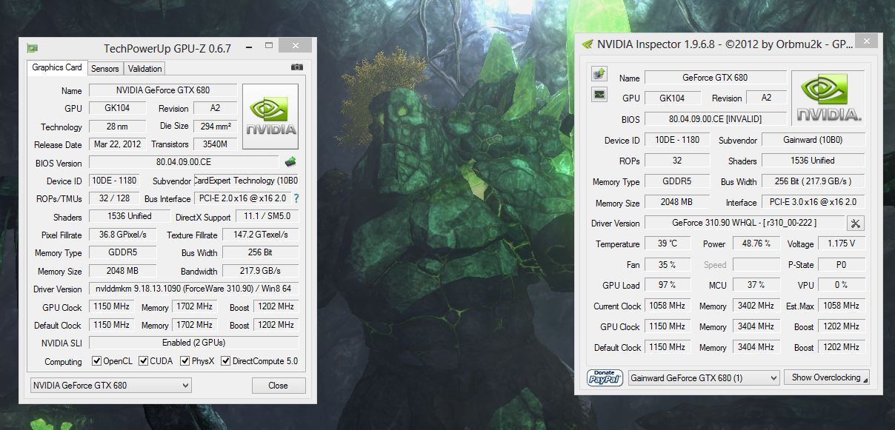Click the NVIDIA logo in NVIDIA Inspector
Image resolution: width=895 pixels, height=430 pixels.
828,98
